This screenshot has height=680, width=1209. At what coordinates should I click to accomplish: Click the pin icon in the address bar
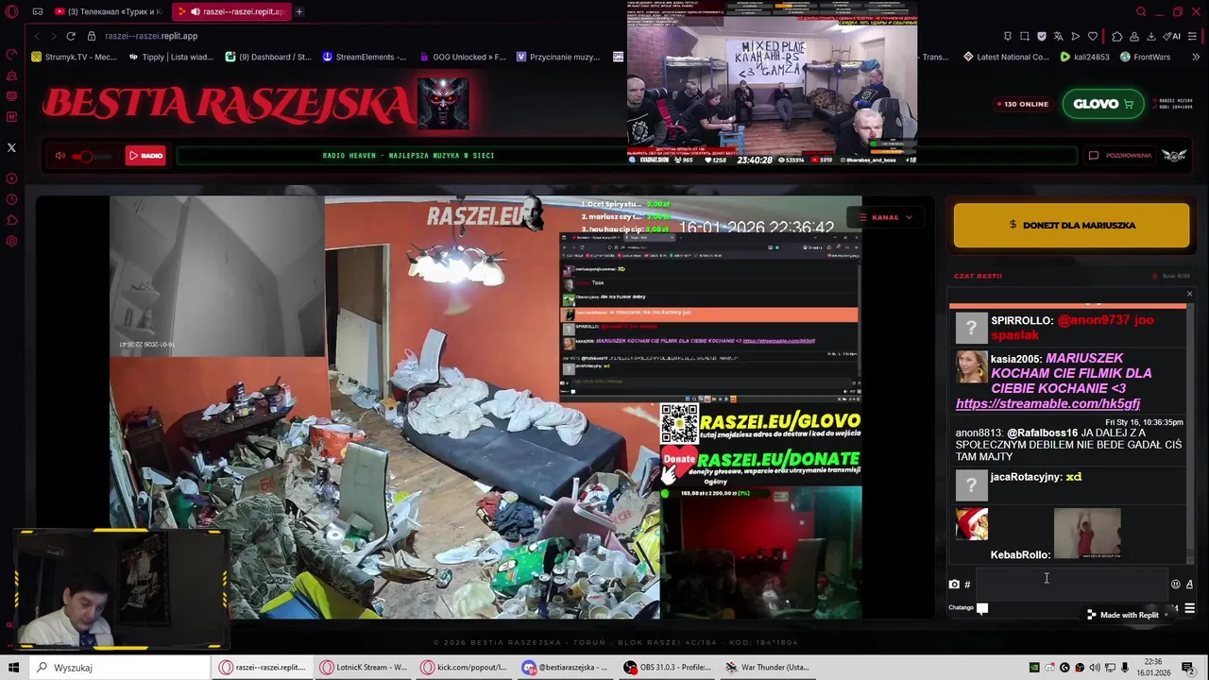point(1008,36)
